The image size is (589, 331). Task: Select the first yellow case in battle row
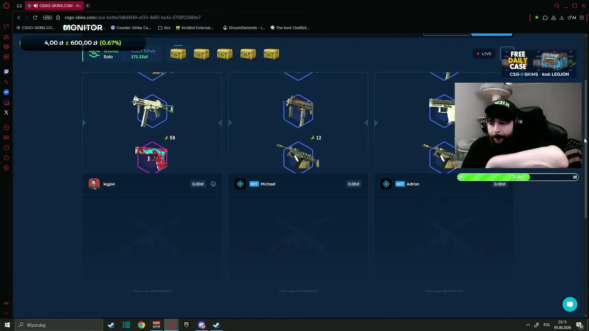point(178,54)
